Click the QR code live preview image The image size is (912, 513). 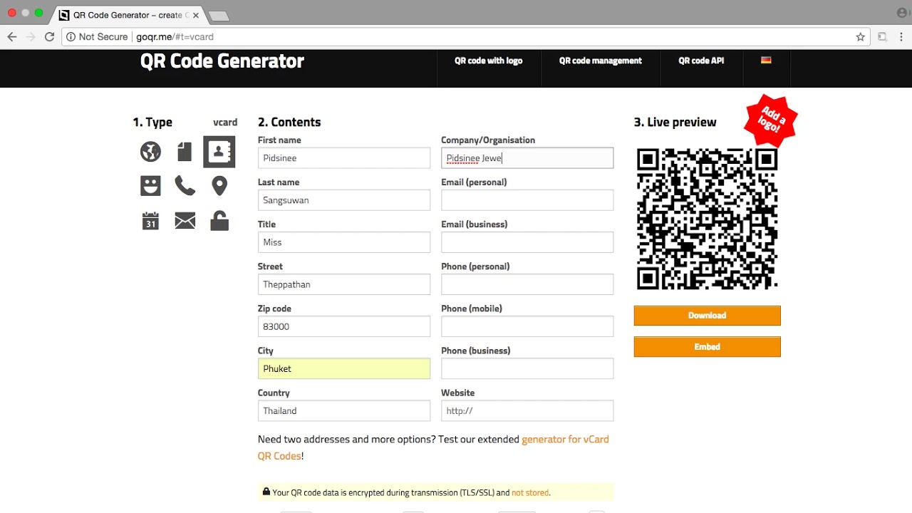[708, 219]
